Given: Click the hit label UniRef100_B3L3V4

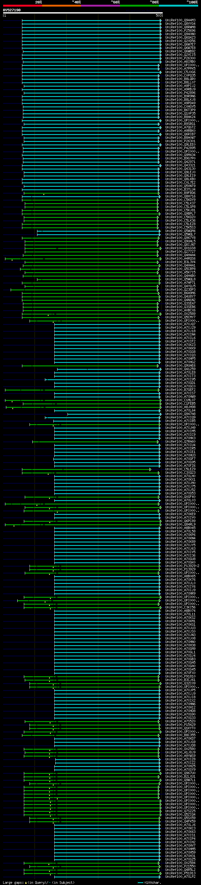Looking at the screenshot, I should point(180,262).
